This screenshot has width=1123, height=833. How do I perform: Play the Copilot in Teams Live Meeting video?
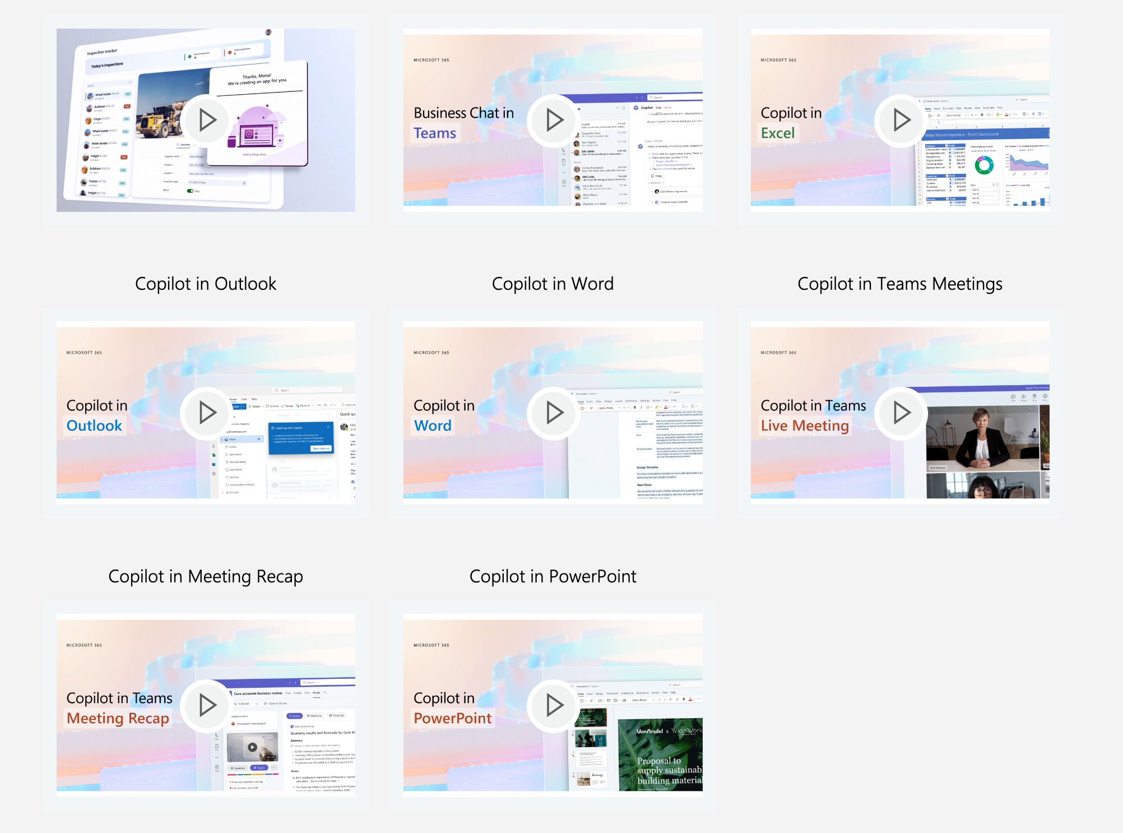pyautogui.click(x=902, y=413)
